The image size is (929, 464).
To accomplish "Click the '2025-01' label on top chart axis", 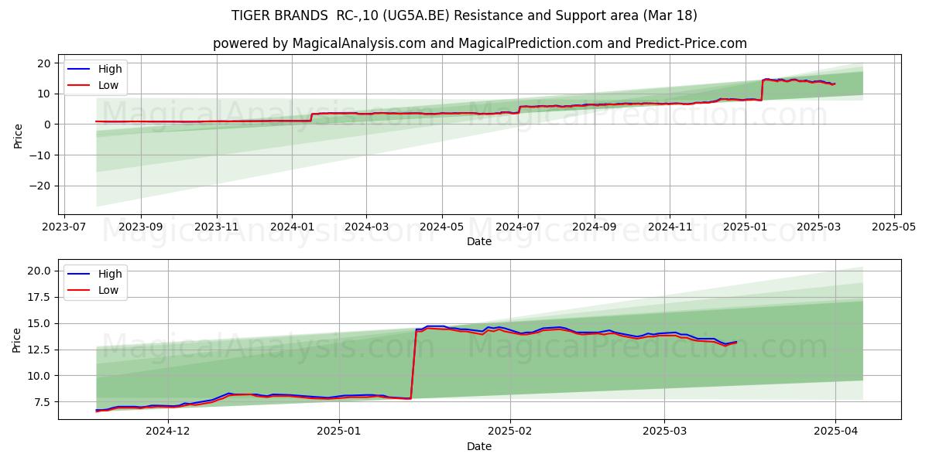I will [746, 227].
